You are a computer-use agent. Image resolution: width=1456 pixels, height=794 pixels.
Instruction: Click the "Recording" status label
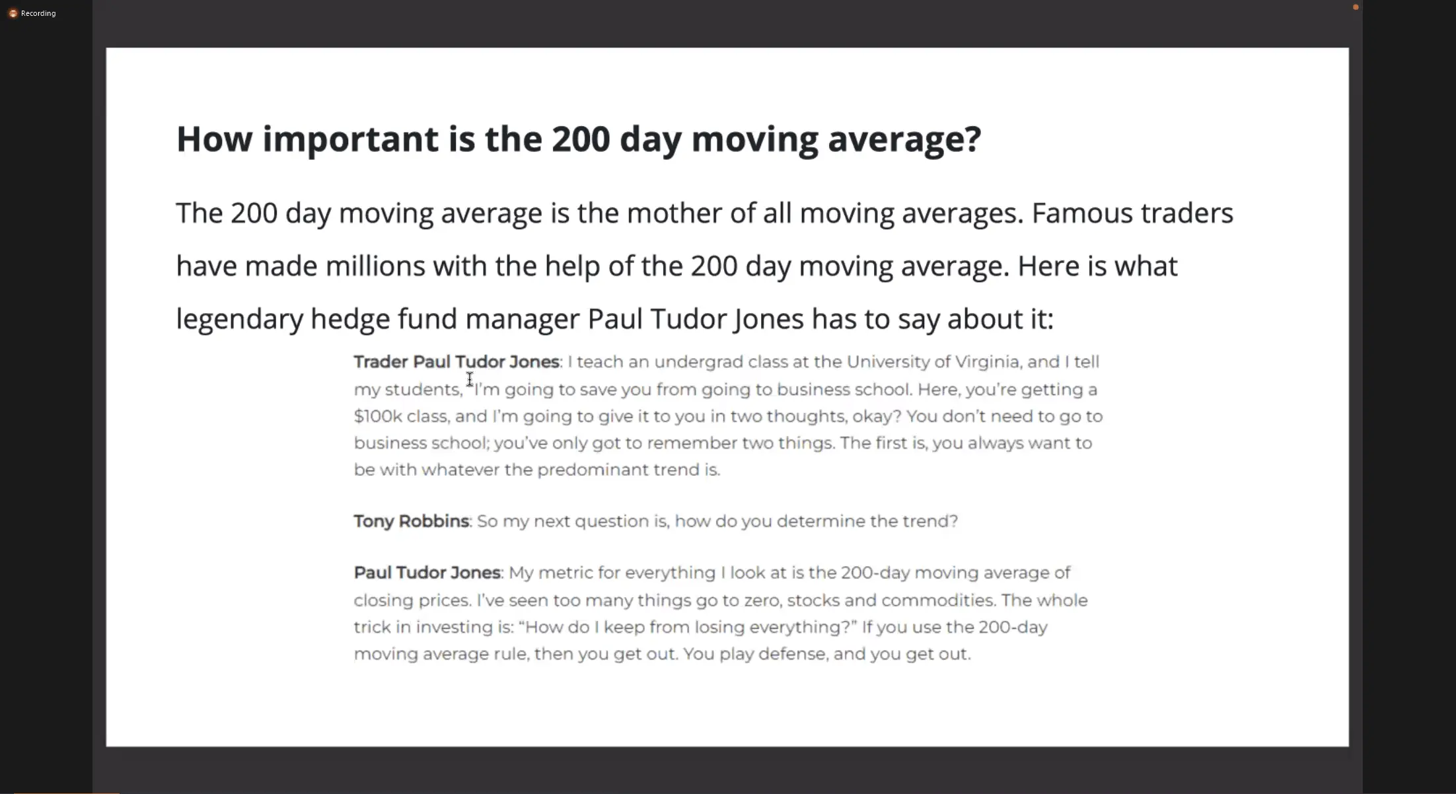tap(38, 13)
